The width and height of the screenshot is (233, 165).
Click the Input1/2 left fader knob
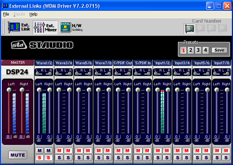(157, 90)
